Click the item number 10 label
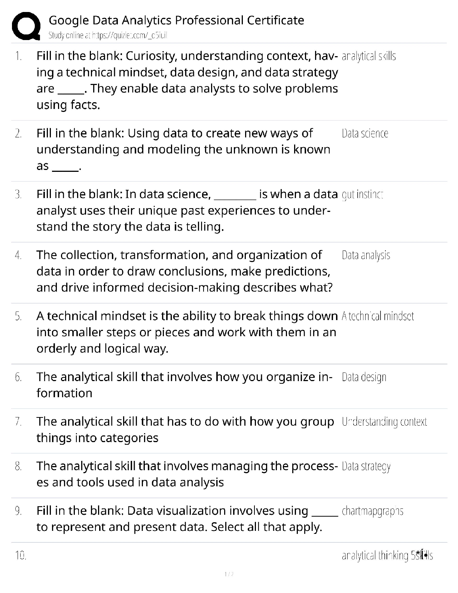458x593 pixels. click(21, 556)
